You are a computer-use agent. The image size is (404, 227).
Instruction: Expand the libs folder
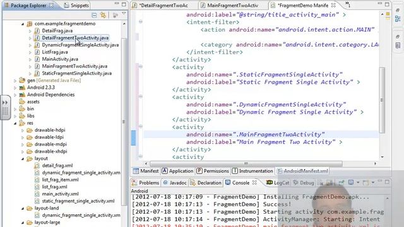coord(15,116)
